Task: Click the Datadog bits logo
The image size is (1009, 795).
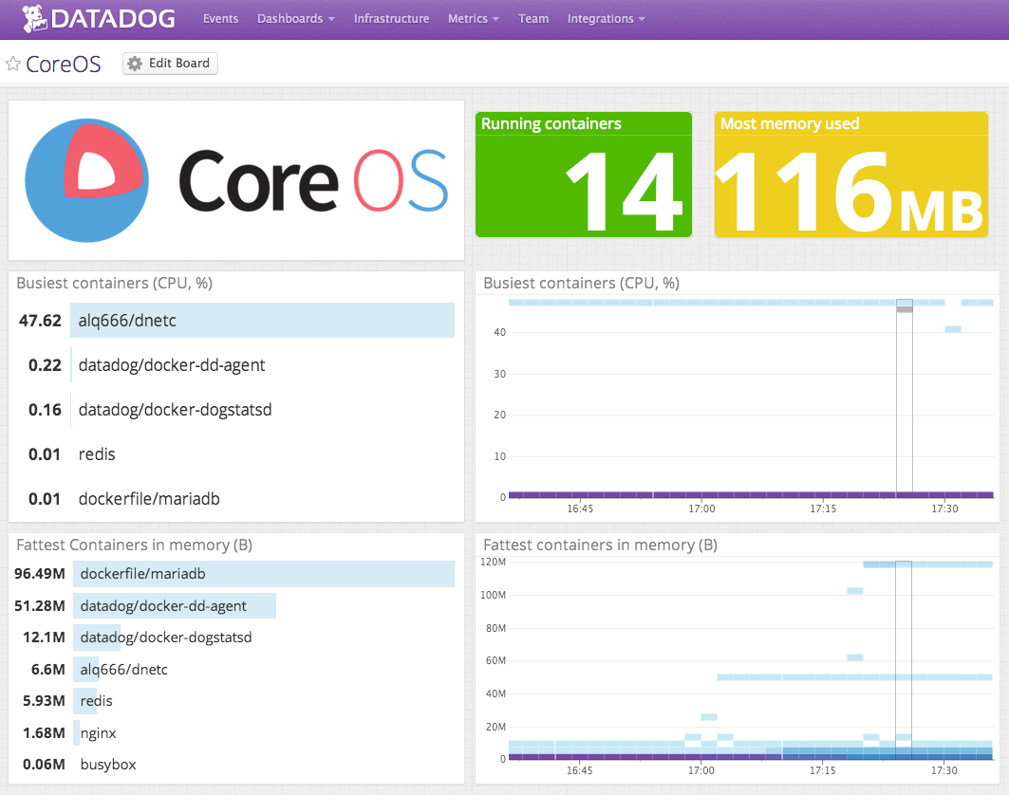Action: (35, 18)
